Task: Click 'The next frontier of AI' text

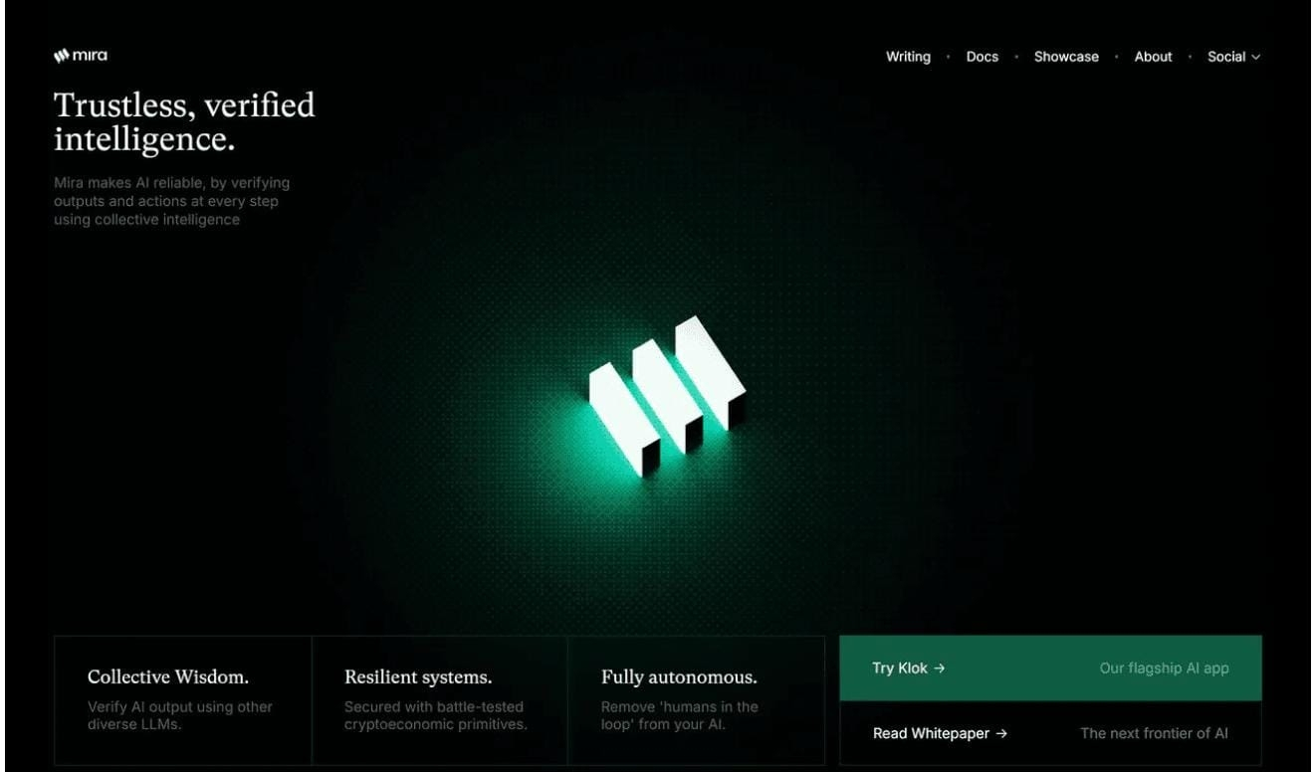Action: click(1154, 733)
